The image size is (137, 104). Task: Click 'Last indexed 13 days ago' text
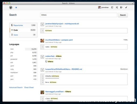(53, 26)
